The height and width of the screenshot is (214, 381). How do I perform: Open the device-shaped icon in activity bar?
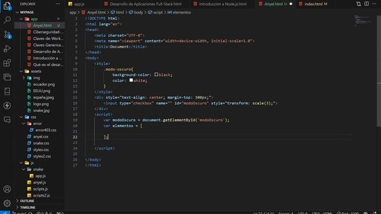(x=7, y=92)
